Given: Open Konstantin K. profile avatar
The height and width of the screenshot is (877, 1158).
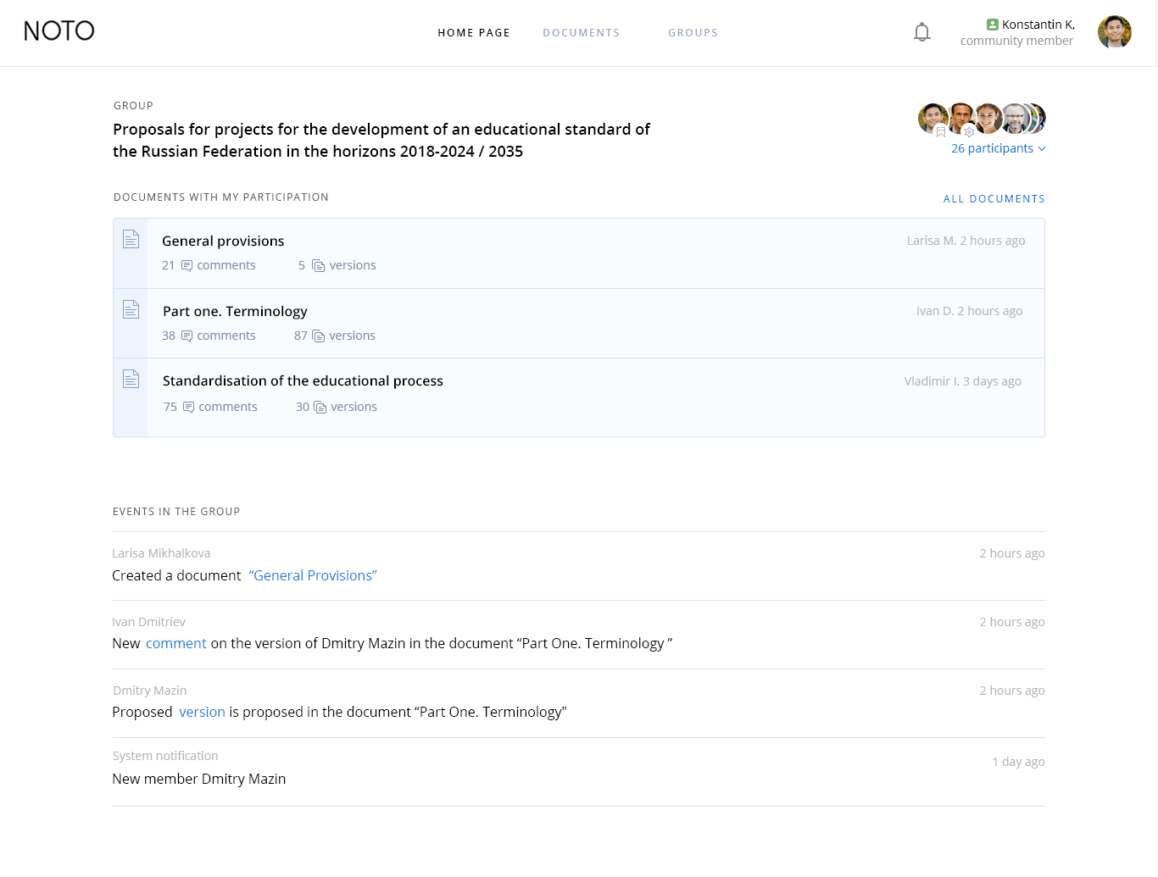Looking at the screenshot, I should [x=1115, y=32].
